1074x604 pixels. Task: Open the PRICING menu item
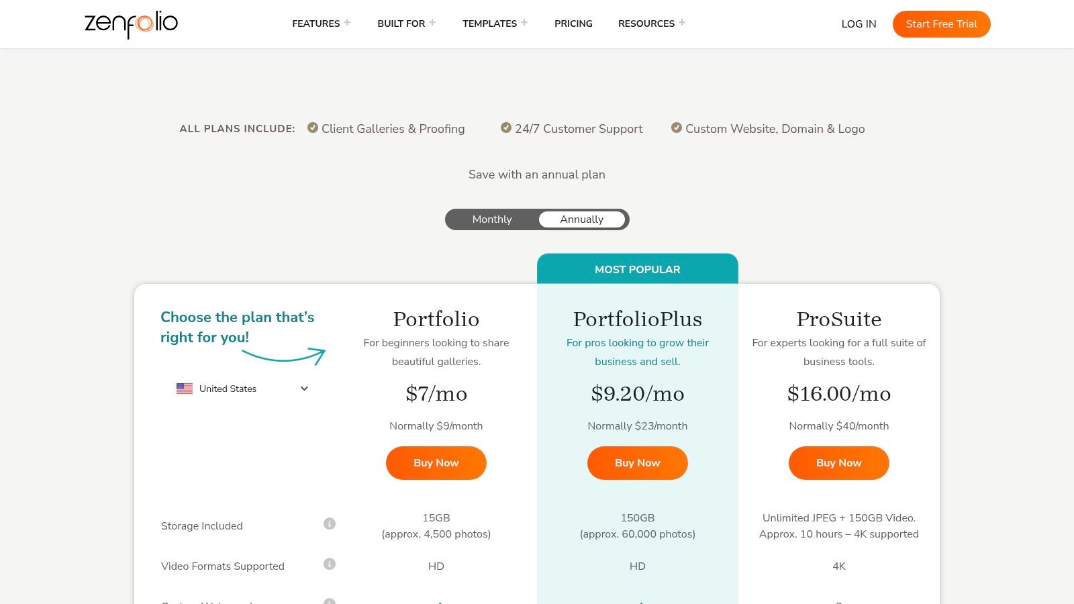coord(573,23)
